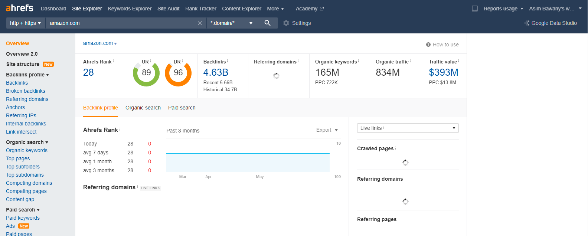The height and width of the screenshot is (236, 588).
Task: Click the domain input field
Action: tap(121, 23)
